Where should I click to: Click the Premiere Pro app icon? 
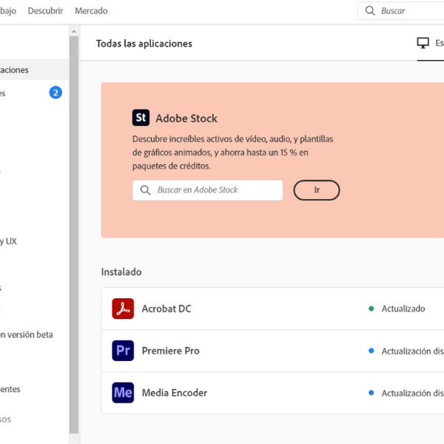(123, 351)
